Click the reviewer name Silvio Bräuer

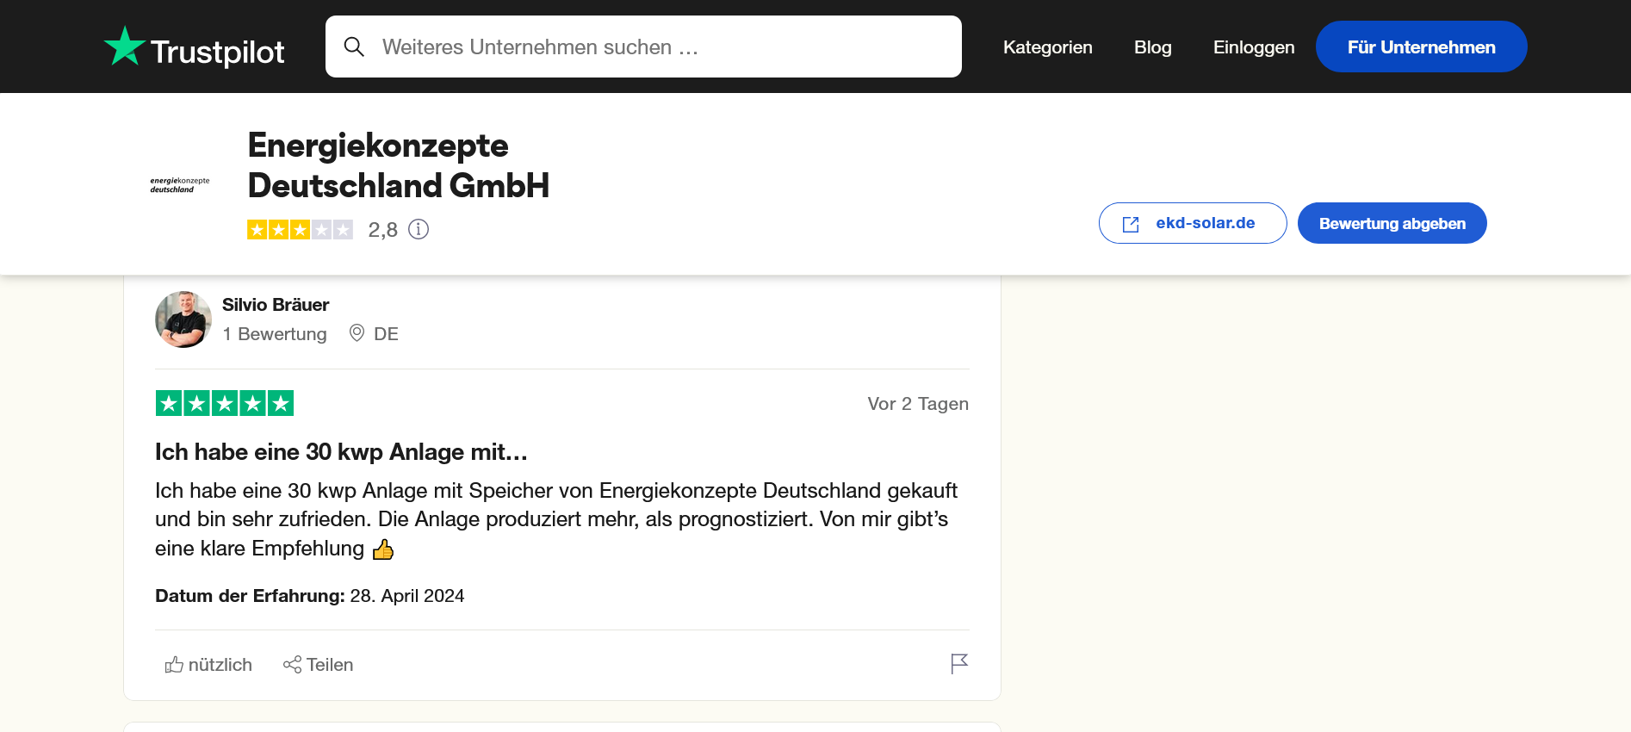pyautogui.click(x=276, y=305)
